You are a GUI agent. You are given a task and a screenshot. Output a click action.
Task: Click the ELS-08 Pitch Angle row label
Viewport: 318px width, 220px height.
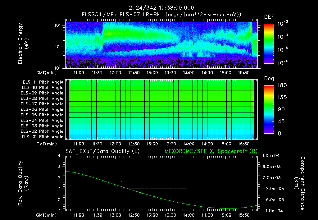(42, 99)
